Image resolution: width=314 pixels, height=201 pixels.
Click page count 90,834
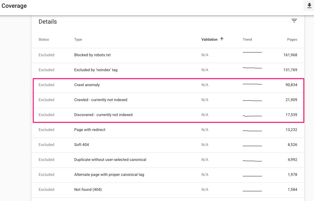[291, 85]
